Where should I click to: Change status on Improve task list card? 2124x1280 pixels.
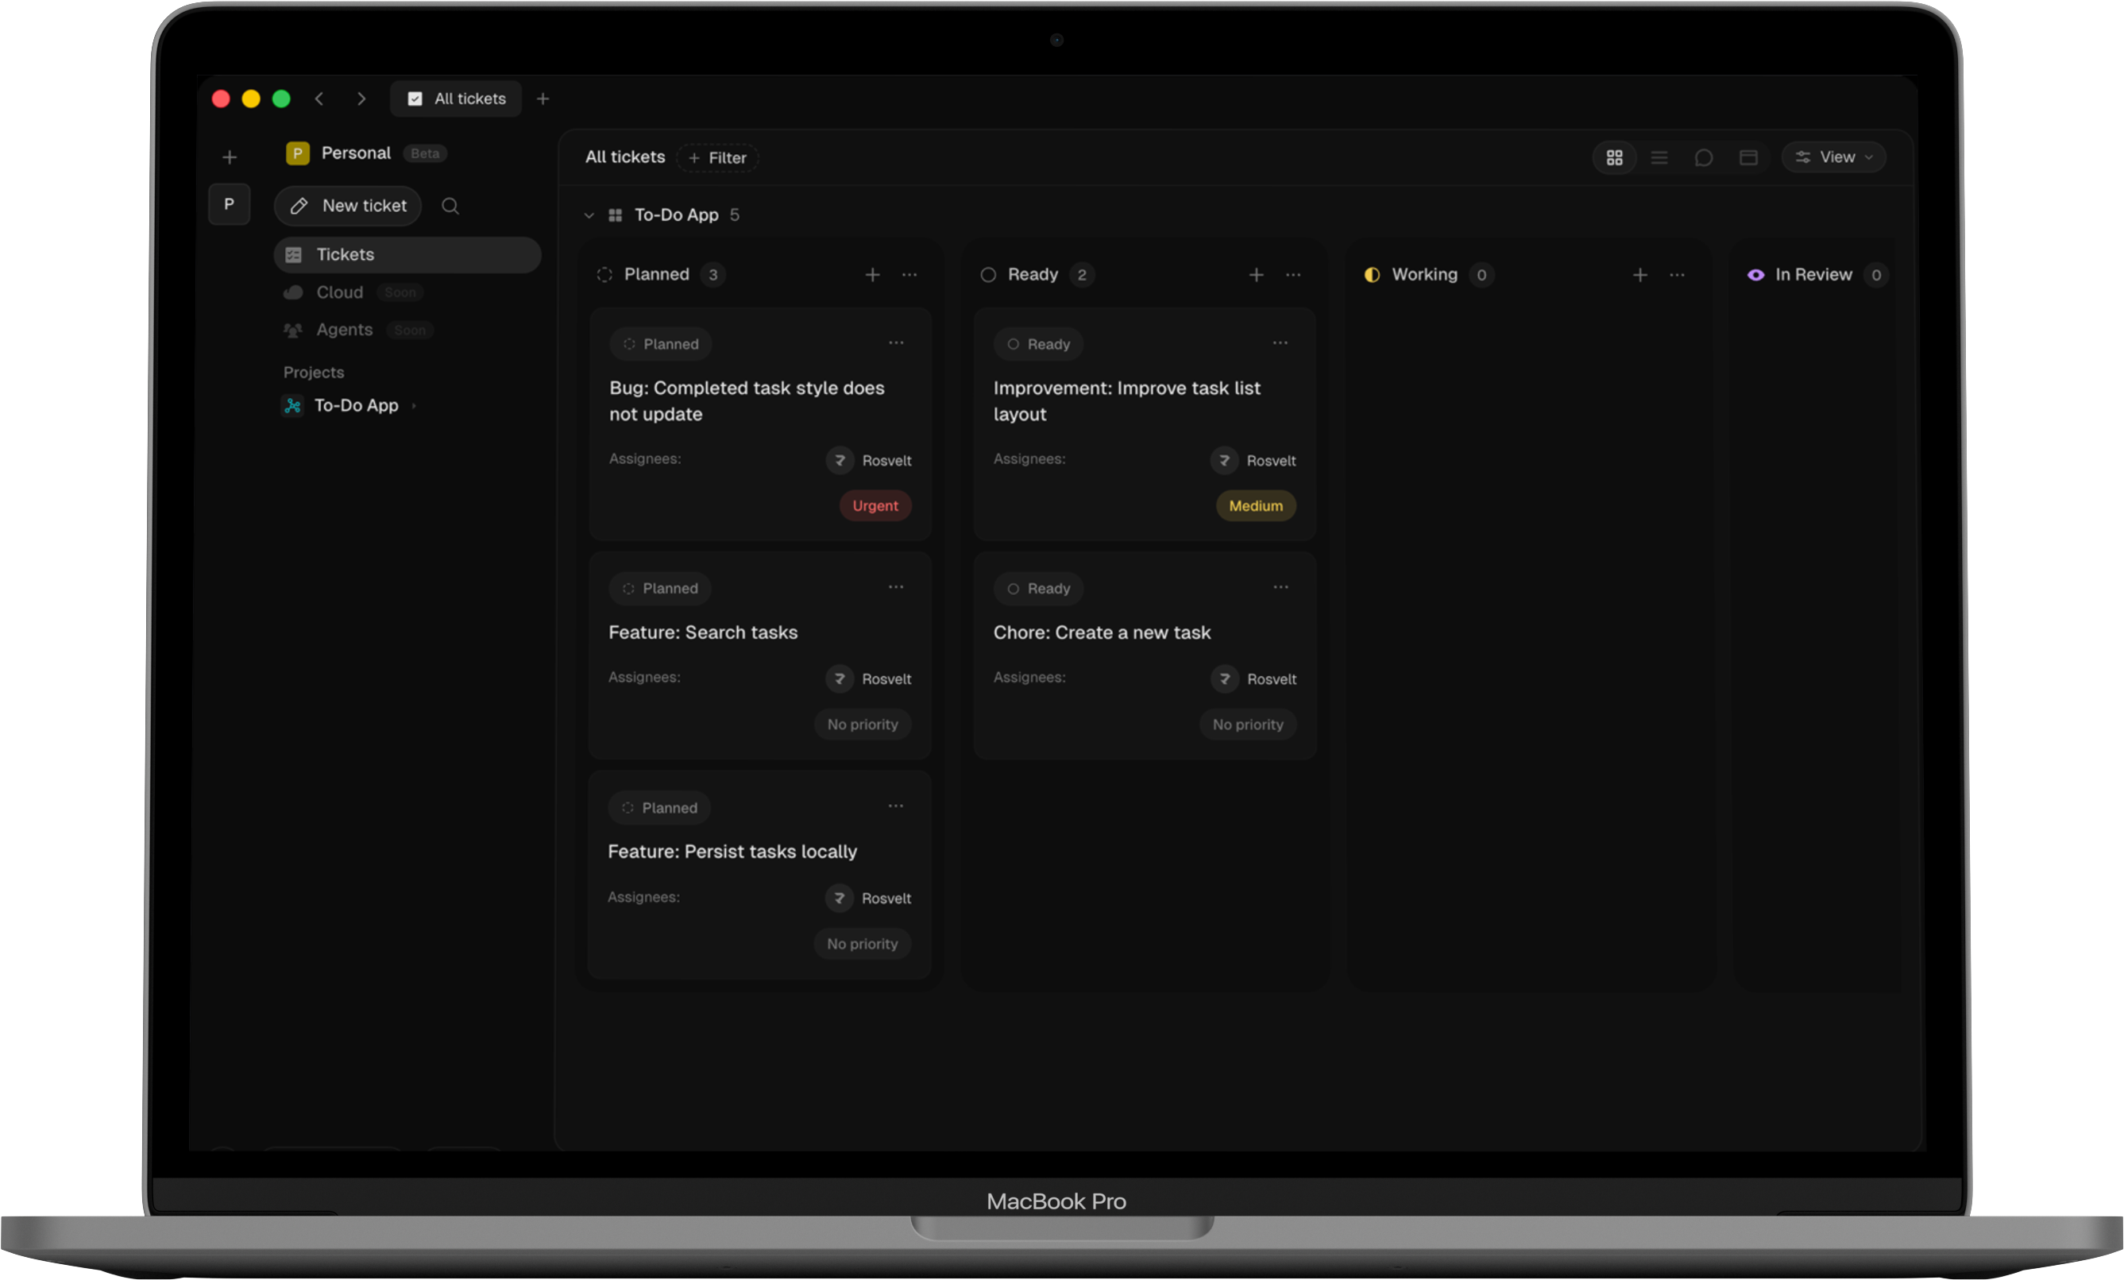click(x=1039, y=344)
